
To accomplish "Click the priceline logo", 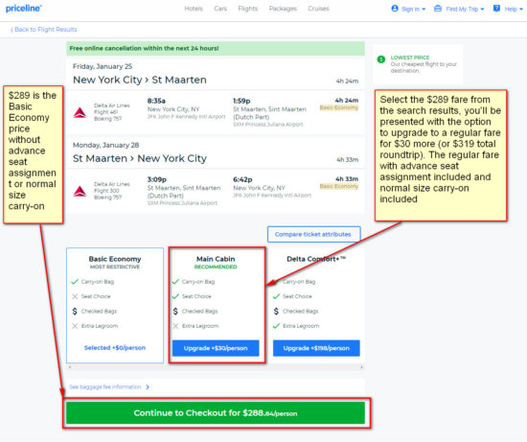I will click(24, 9).
